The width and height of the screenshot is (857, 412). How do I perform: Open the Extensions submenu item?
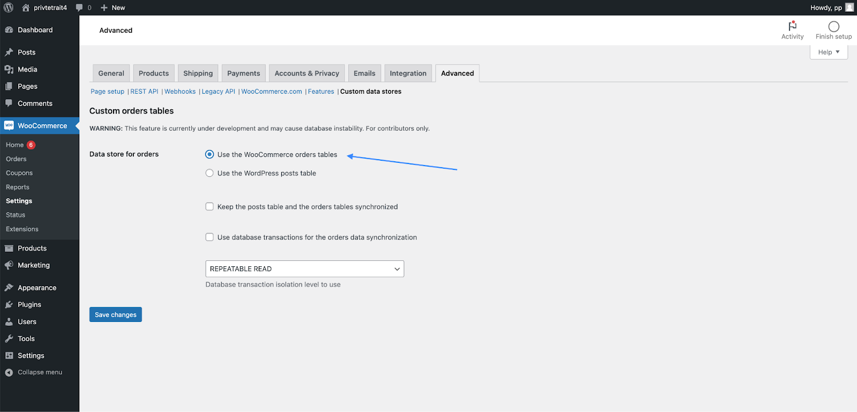pyautogui.click(x=22, y=229)
